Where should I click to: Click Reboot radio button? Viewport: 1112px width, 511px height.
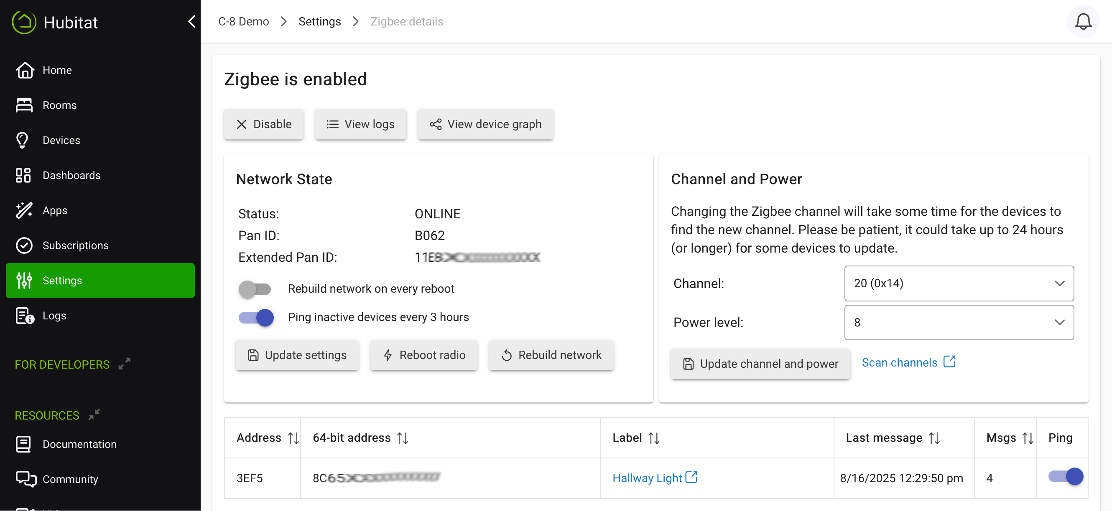[x=423, y=355]
